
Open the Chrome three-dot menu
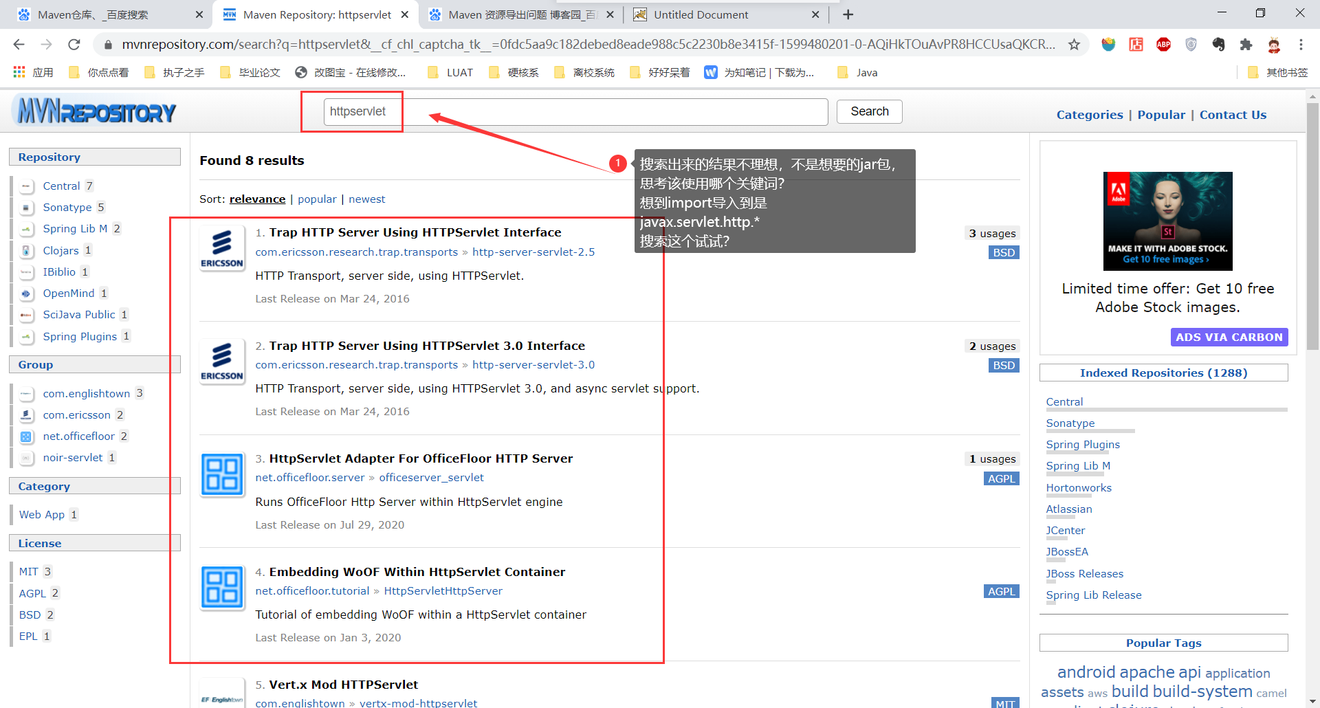[x=1301, y=45]
